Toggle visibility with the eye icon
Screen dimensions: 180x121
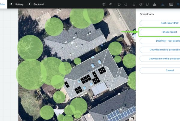(x=111, y=5)
